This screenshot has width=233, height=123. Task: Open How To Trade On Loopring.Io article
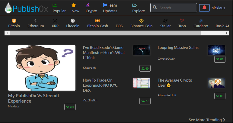tap(100, 85)
